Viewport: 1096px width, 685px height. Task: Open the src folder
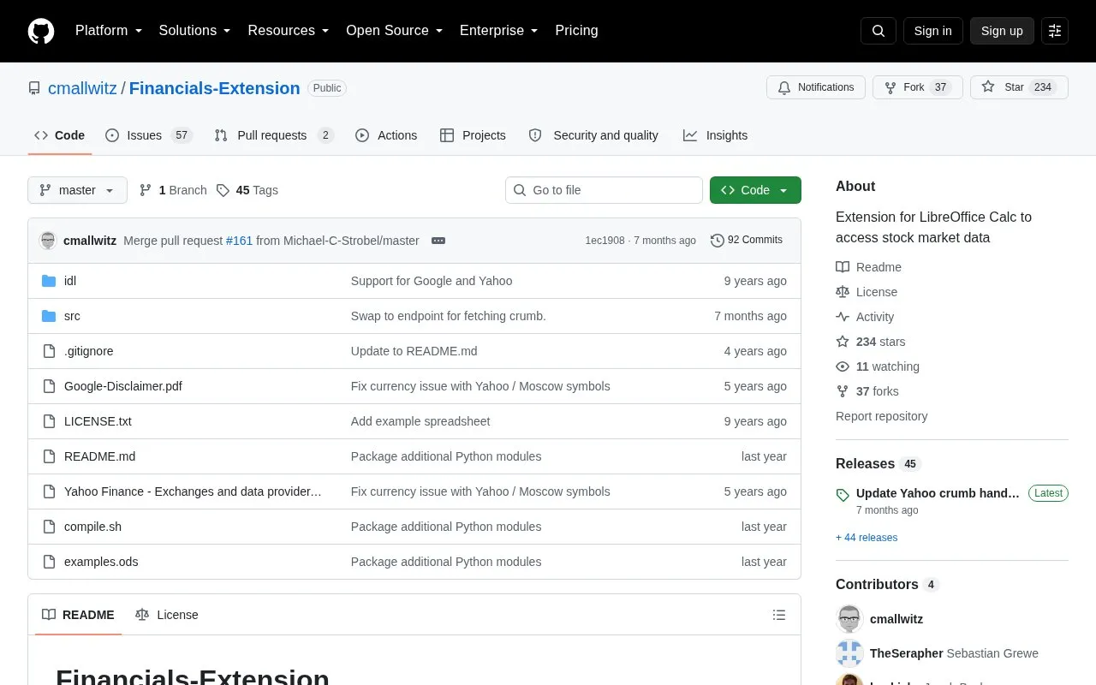(x=72, y=316)
